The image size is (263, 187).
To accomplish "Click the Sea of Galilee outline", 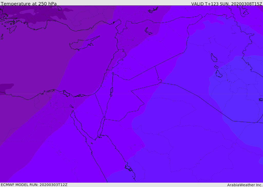I will [x=113, y=74].
